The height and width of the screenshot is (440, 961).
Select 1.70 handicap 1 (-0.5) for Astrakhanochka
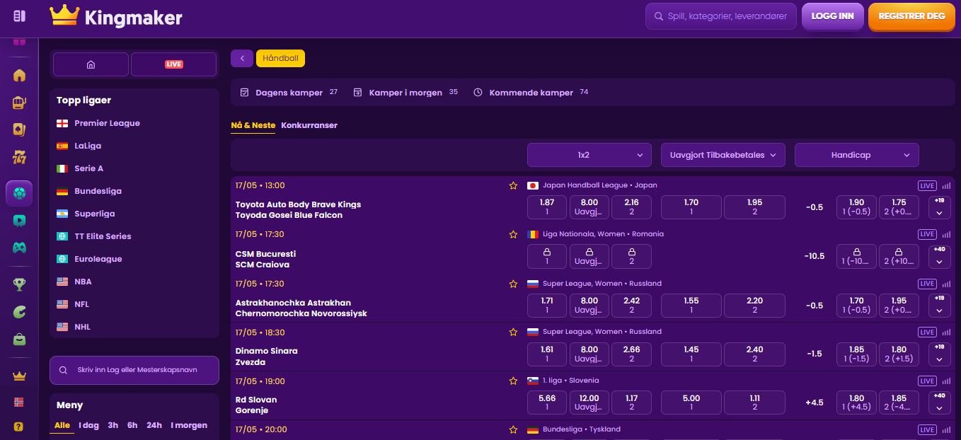(x=856, y=305)
